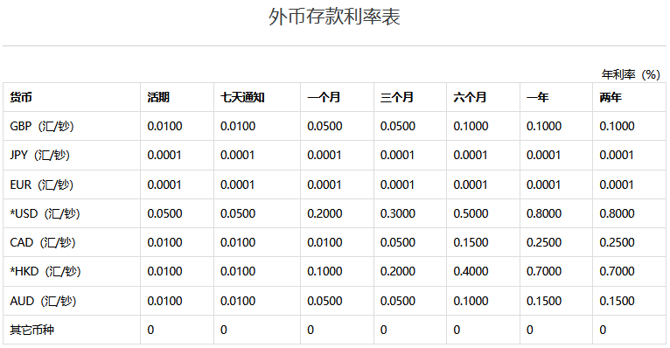670x348 pixels.
Task: Select GBP 活期 rate 0.0100
Action: 165,127
